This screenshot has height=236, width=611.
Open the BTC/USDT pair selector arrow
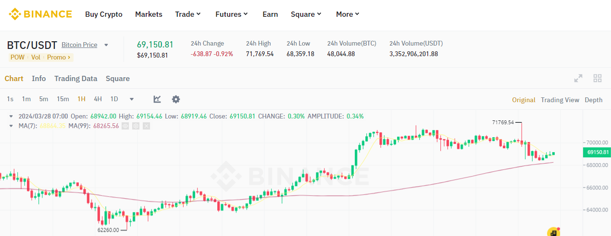click(x=106, y=45)
